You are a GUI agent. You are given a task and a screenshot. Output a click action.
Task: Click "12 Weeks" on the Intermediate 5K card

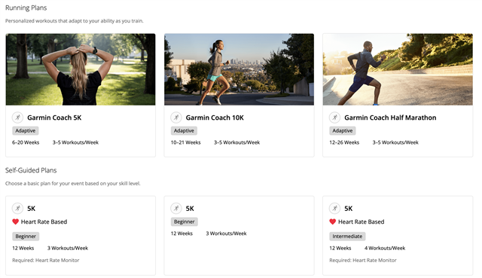point(340,248)
